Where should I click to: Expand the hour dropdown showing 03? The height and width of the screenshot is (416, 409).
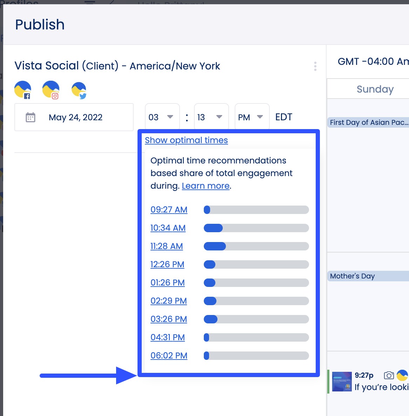click(162, 117)
